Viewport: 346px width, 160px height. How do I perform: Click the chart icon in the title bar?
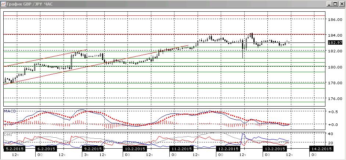coord(3,4)
